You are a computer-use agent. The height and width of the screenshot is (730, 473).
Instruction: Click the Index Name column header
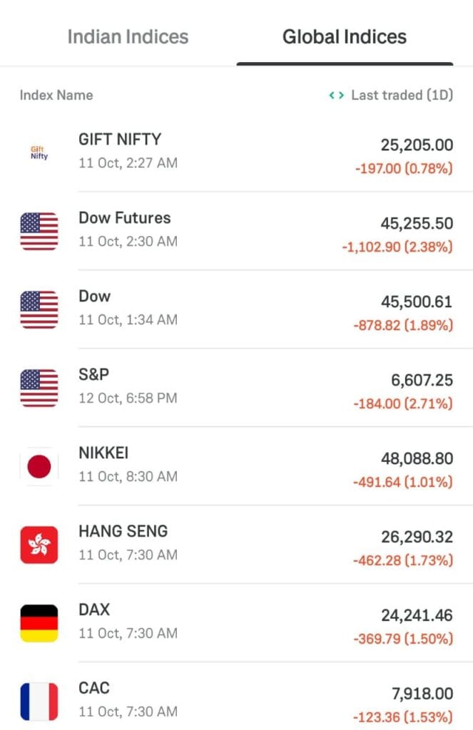click(x=56, y=95)
